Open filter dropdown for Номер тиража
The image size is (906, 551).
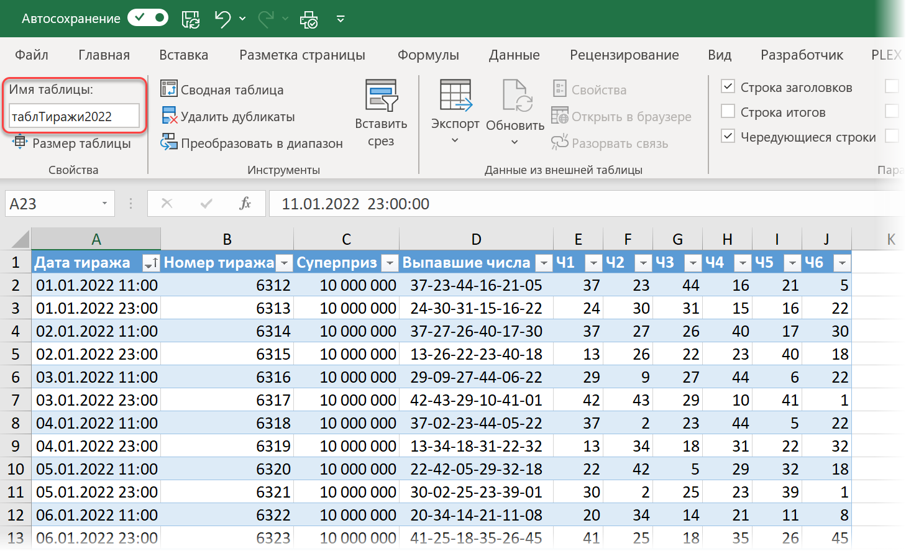coord(284,263)
